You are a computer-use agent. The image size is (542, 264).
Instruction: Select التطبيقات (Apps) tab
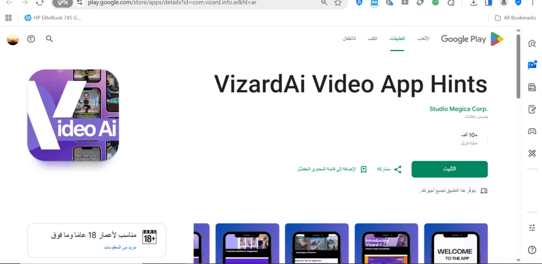pos(397,38)
